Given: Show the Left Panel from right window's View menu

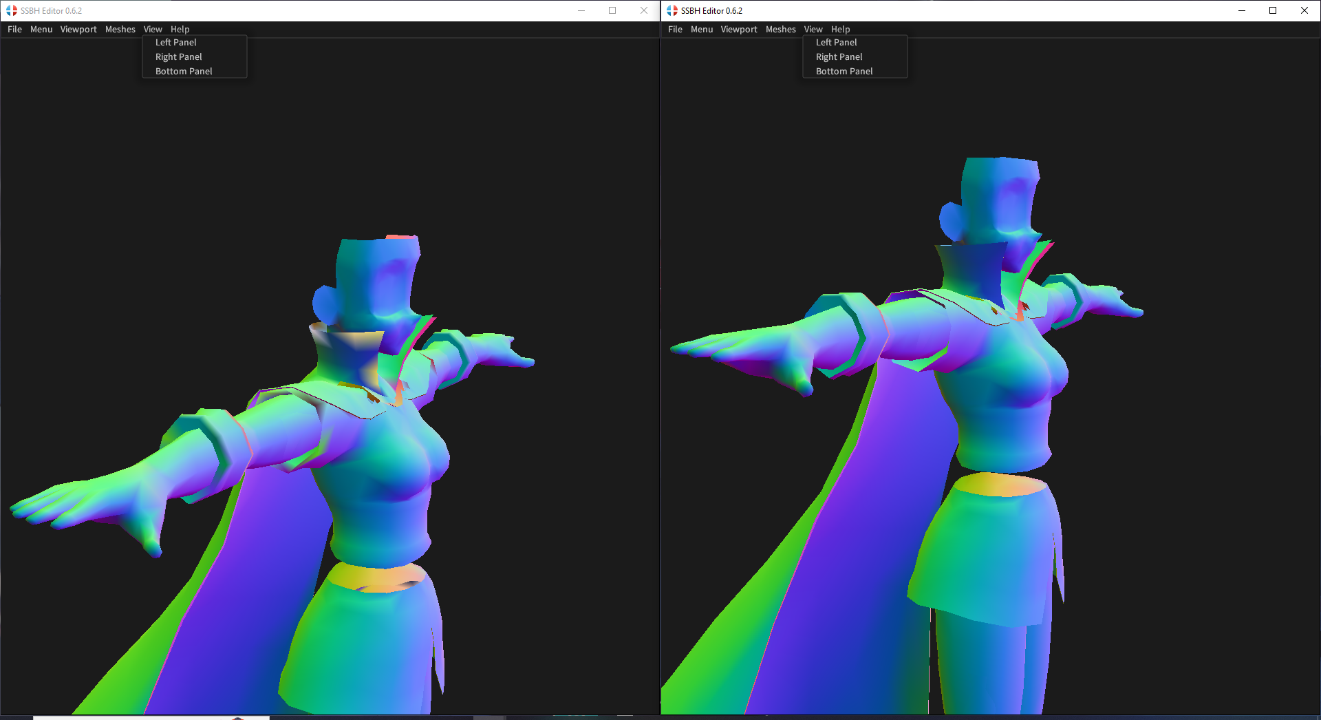Looking at the screenshot, I should coord(836,42).
